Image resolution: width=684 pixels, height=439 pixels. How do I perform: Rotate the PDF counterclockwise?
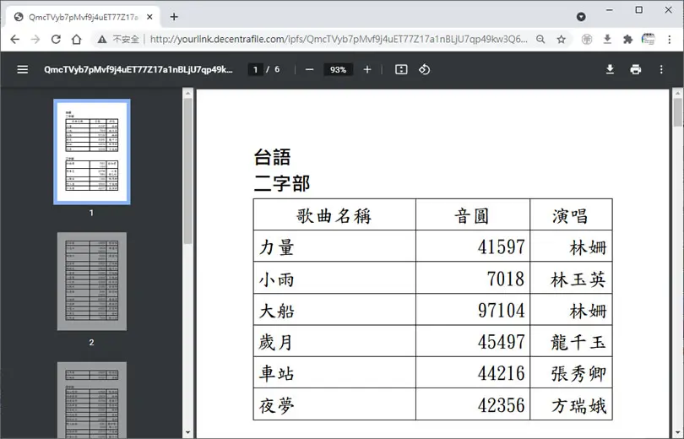click(x=425, y=70)
